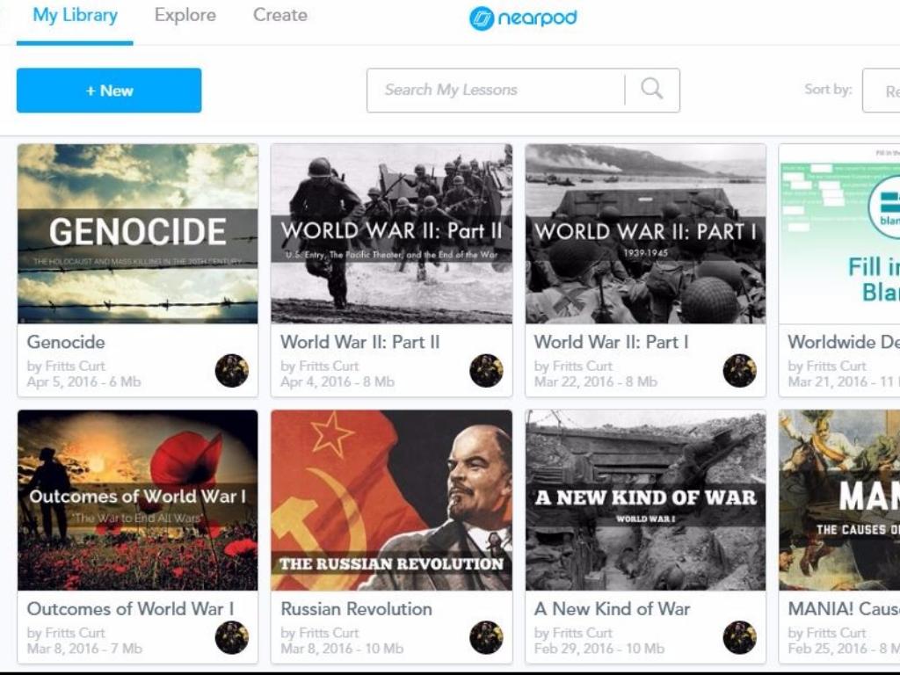Viewport: 900px width, 675px height.
Task: Click the Nearpod logo
Action: pyautogui.click(x=523, y=18)
